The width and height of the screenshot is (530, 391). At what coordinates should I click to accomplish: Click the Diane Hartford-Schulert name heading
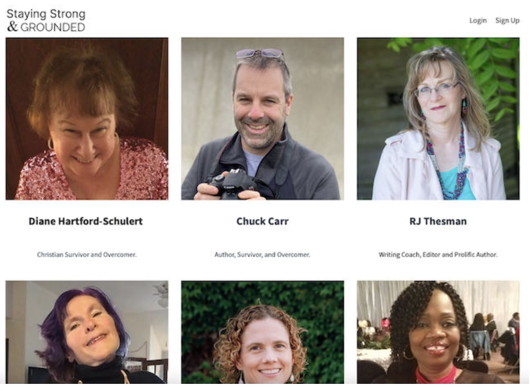86,221
